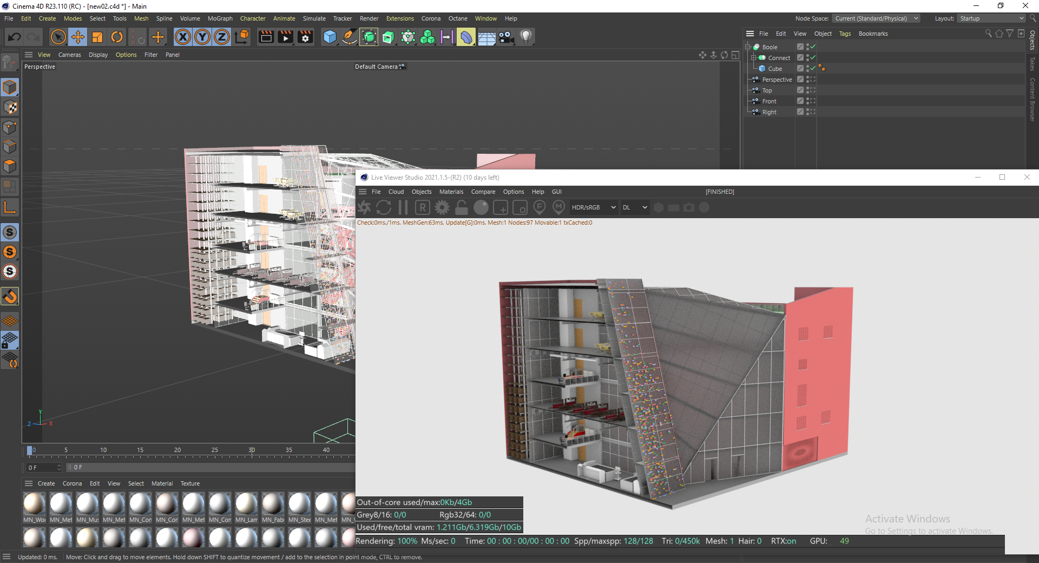Image resolution: width=1039 pixels, height=563 pixels.
Task: Open the MoGraph menu
Action: (220, 18)
